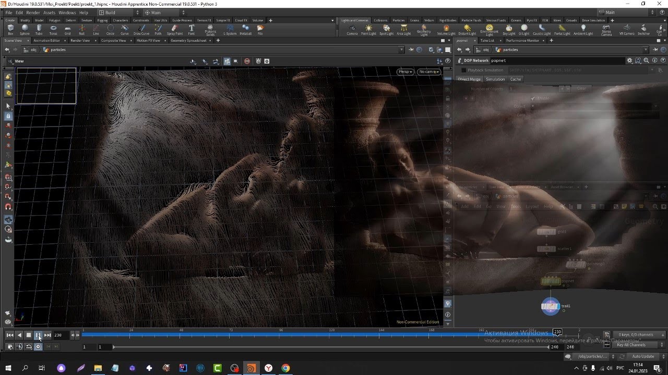Switch to Geometry Spreadsheet tab
The height and width of the screenshot is (375, 668).
coord(188,40)
